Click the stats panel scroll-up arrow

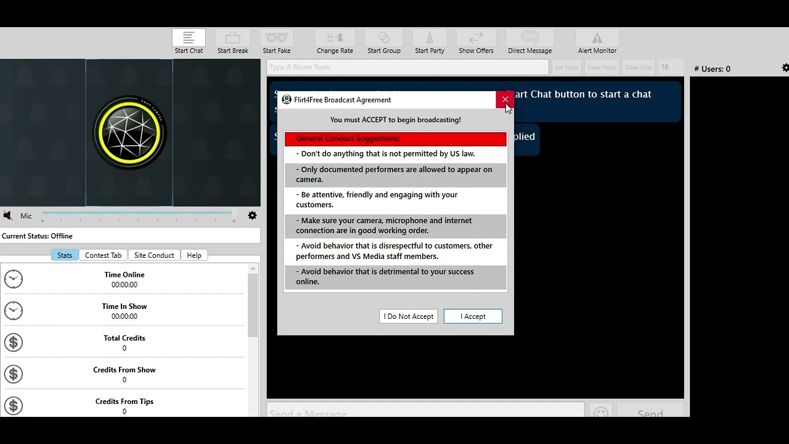253,269
